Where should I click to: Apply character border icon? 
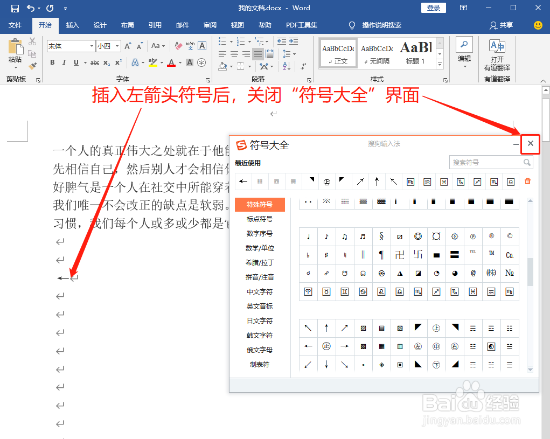[202, 46]
